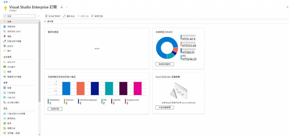The width and height of the screenshot is (289, 136).
Task: Open 預覽功能 preview features icon
Action: [5, 128]
